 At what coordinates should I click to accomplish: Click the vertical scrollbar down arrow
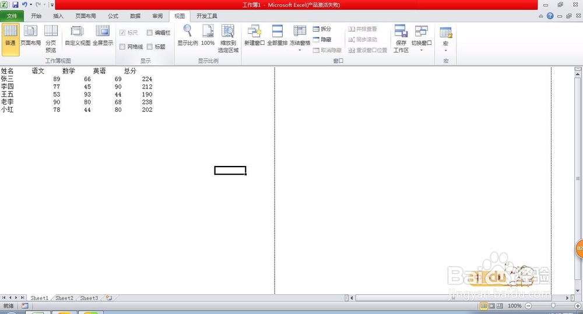tap(577, 291)
